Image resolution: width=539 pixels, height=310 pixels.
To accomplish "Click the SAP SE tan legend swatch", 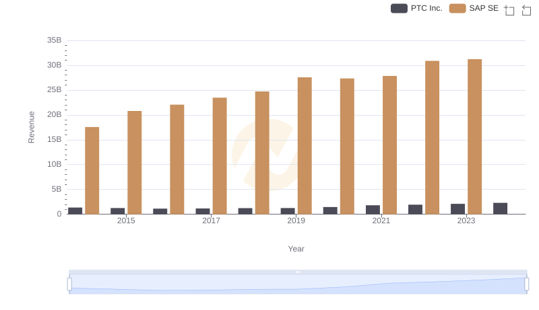I will [x=457, y=8].
